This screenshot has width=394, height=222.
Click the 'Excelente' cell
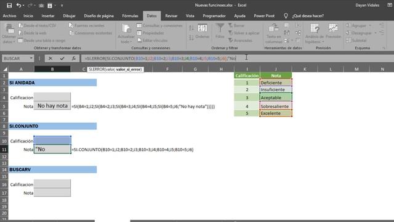276,113
